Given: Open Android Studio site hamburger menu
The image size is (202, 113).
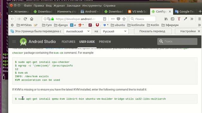Looking at the screenshot, I should (x=14, y=42).
